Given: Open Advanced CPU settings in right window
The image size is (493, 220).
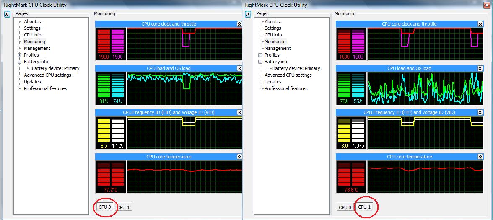Looking at the screenshot, I should tap(288, 75).
